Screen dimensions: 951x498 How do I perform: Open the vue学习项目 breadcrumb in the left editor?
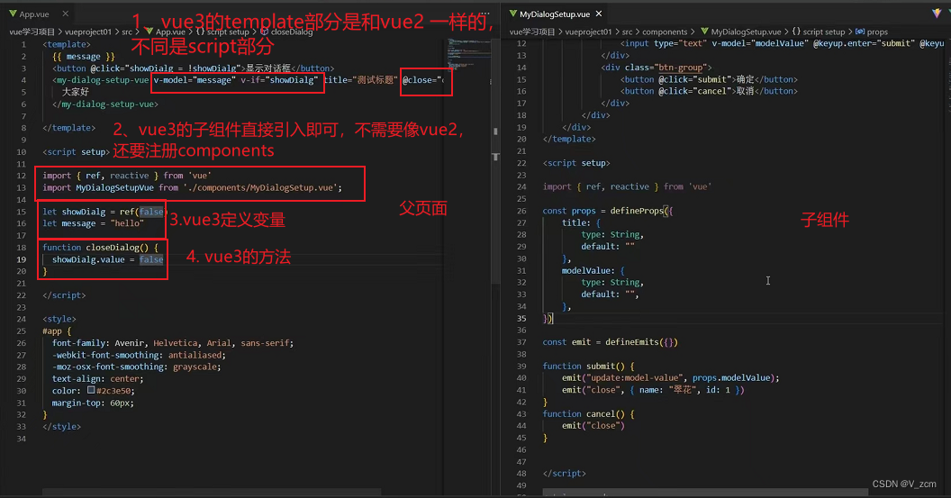32,32
